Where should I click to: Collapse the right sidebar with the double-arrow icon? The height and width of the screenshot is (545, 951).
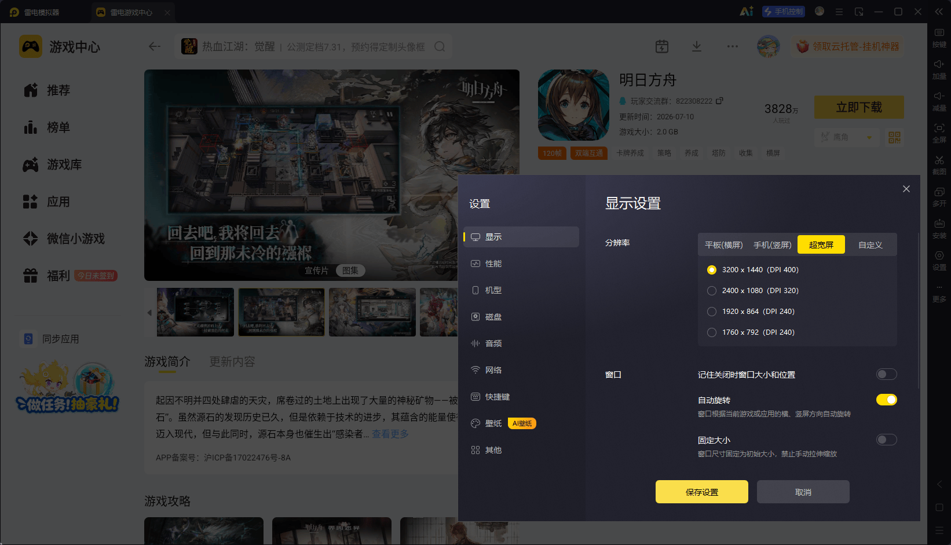pos(939,12)
